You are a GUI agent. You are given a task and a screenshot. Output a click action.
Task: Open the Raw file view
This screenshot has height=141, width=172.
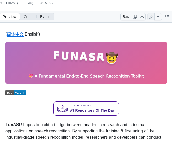(126, 17)
